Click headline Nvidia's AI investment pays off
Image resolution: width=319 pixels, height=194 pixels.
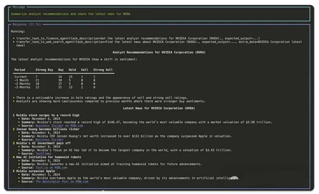point(43,143)
